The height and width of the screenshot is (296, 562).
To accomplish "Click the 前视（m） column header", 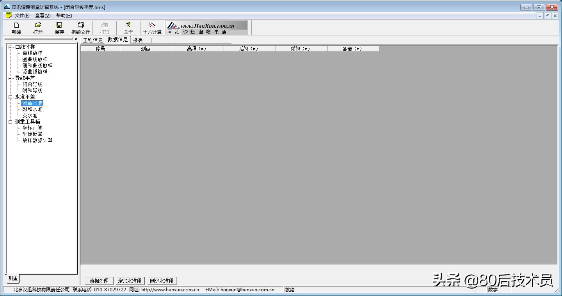I will tap(302, 49).
